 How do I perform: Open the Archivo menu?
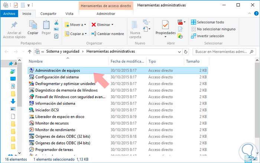9,14
